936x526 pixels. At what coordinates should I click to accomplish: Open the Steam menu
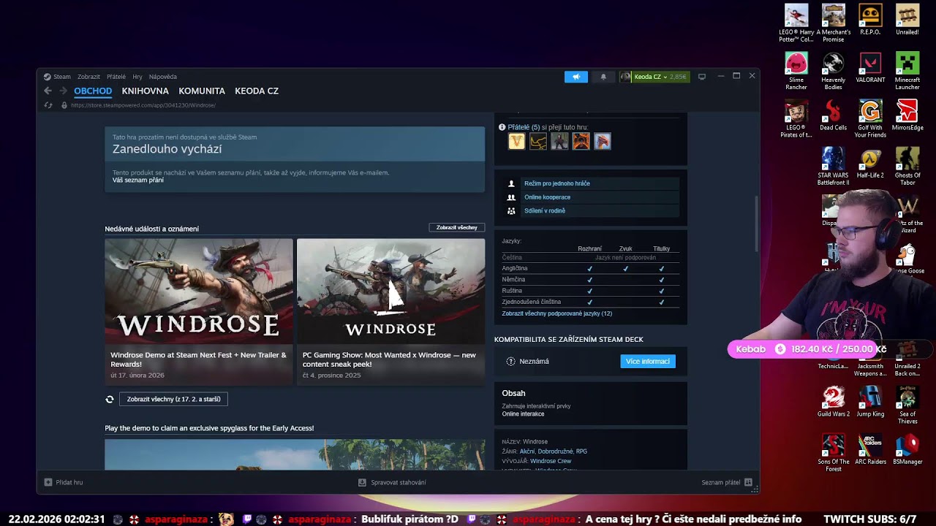point(57,77)
